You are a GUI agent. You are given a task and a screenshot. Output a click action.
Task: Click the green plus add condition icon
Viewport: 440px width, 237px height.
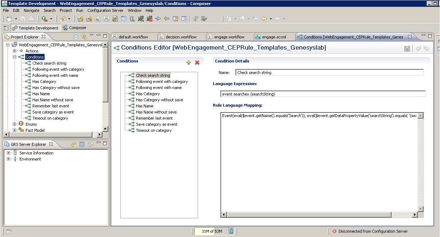[189, 62]
